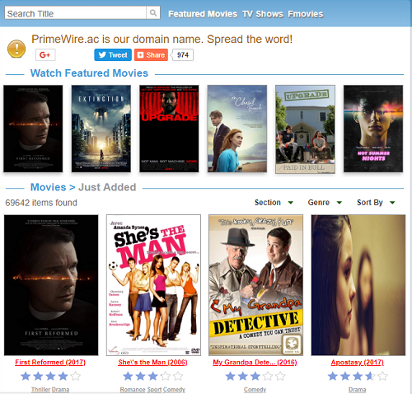Rate First Reformed one star
412x394 pixels.
26,376
